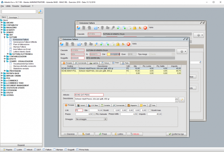224x152 pixels.
Task: Click the search text box at top left
Action: [x=19, y=12]
